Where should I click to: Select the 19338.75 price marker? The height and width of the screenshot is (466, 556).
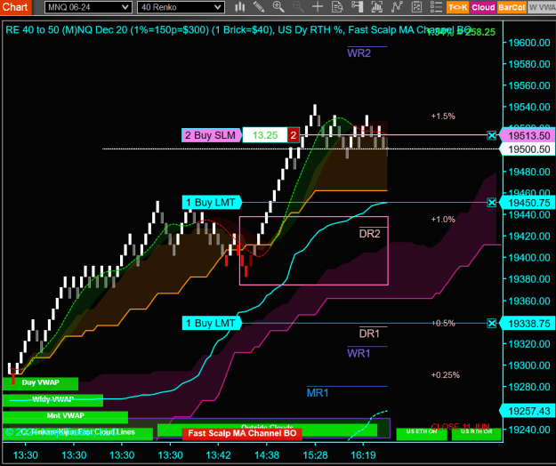(x=528, y=324)
